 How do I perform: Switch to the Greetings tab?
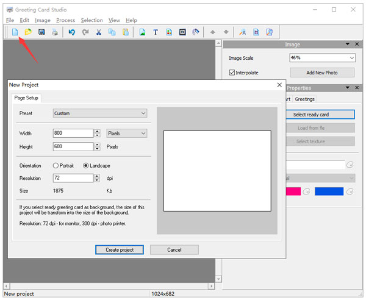tap(304, 99)
